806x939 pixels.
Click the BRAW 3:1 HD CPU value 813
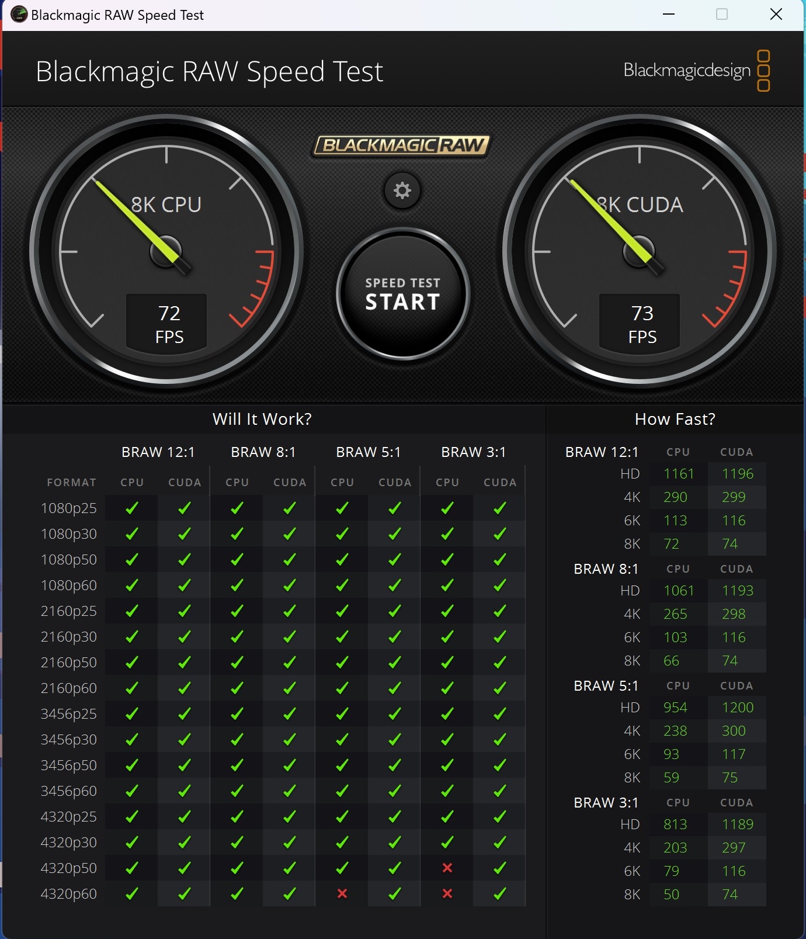point(675,824)
